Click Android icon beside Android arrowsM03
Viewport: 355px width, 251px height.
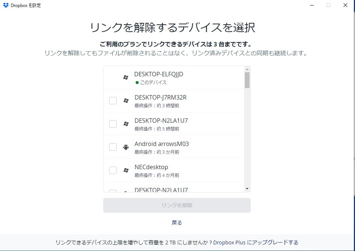point(126,147)
